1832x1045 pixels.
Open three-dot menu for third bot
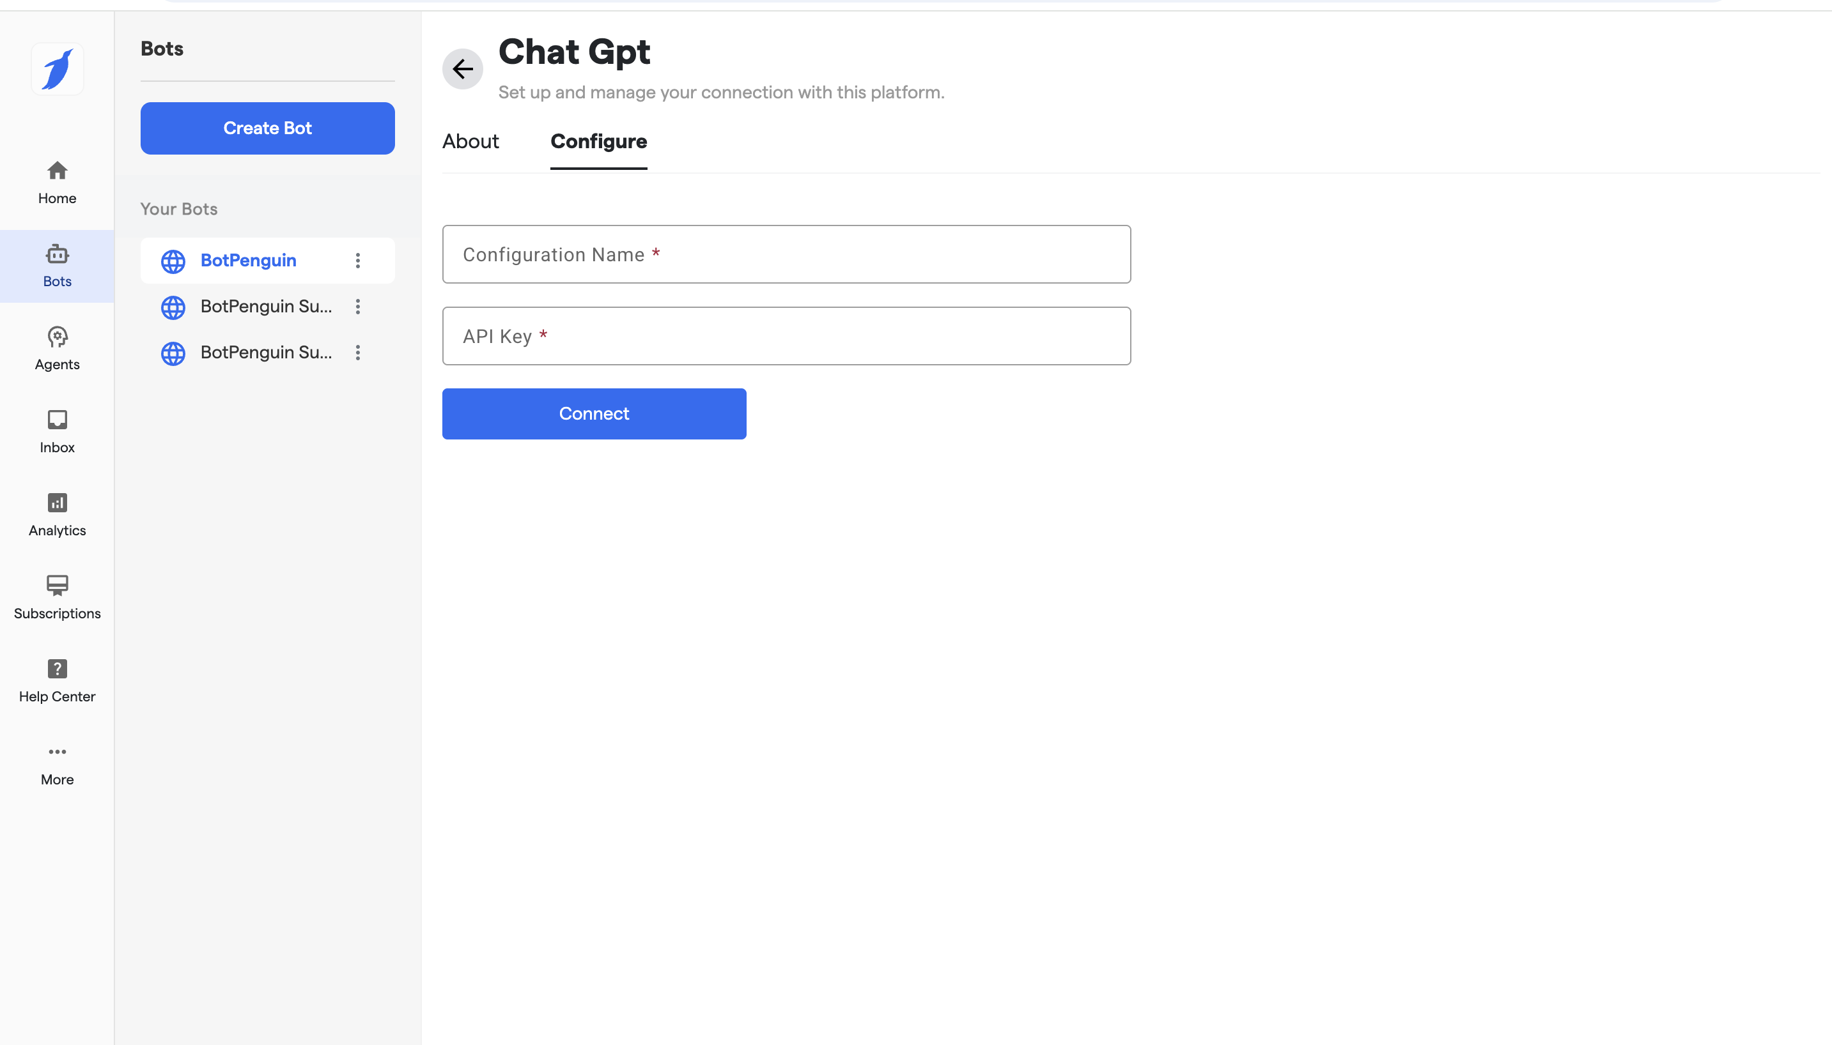coord(357,353)
